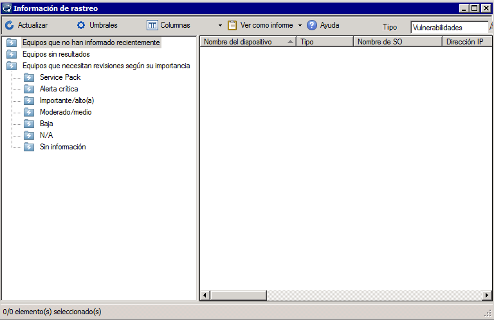
Task: Click horizontal scrollbar left arrow
Action: coord(205,296)
